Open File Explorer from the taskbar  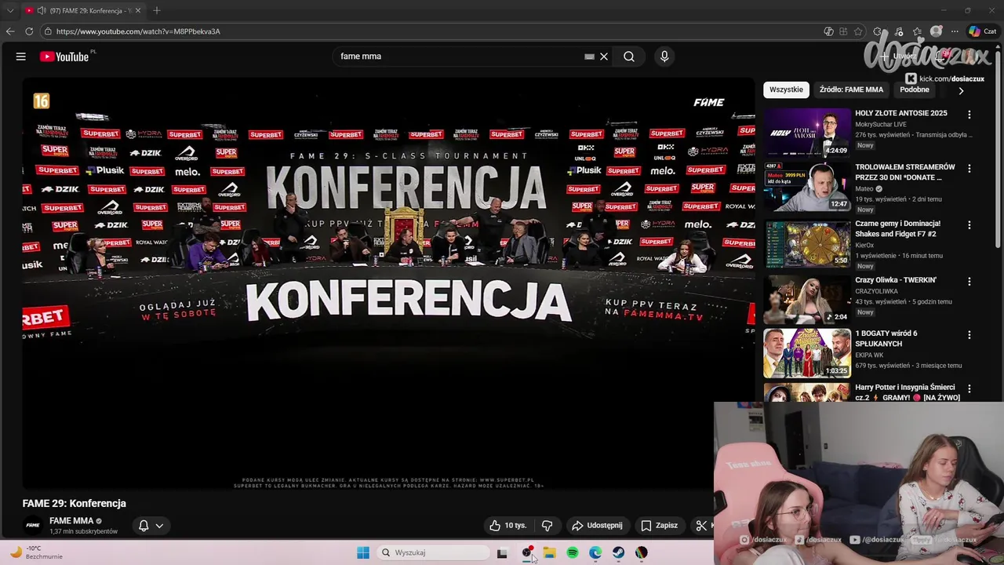click(x=550, y=552)
